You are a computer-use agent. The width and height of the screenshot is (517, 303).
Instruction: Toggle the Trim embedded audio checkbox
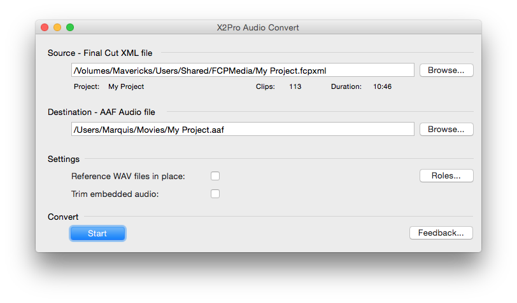click(x=215, y=194)
